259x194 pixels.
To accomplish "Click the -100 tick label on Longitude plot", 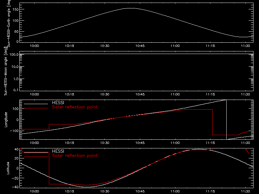I will [x=14, y=131].
